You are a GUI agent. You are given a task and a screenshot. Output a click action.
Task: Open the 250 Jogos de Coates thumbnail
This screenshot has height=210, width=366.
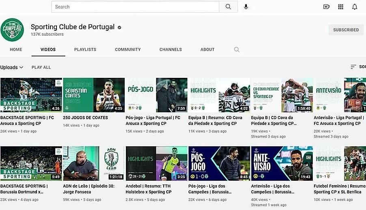tap(94, 95)
